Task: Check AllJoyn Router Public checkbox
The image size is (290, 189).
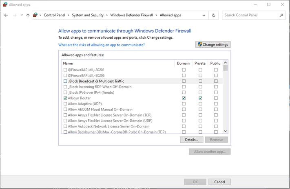Action: [x=216, y=98]
